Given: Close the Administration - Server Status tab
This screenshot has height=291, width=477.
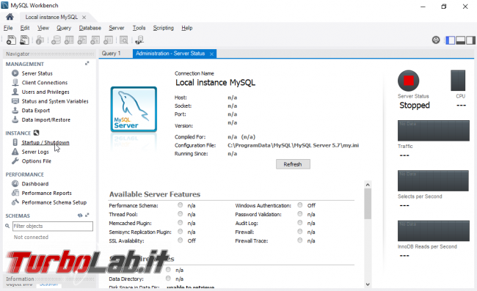Looking at the screenshot, I should 211,54.
